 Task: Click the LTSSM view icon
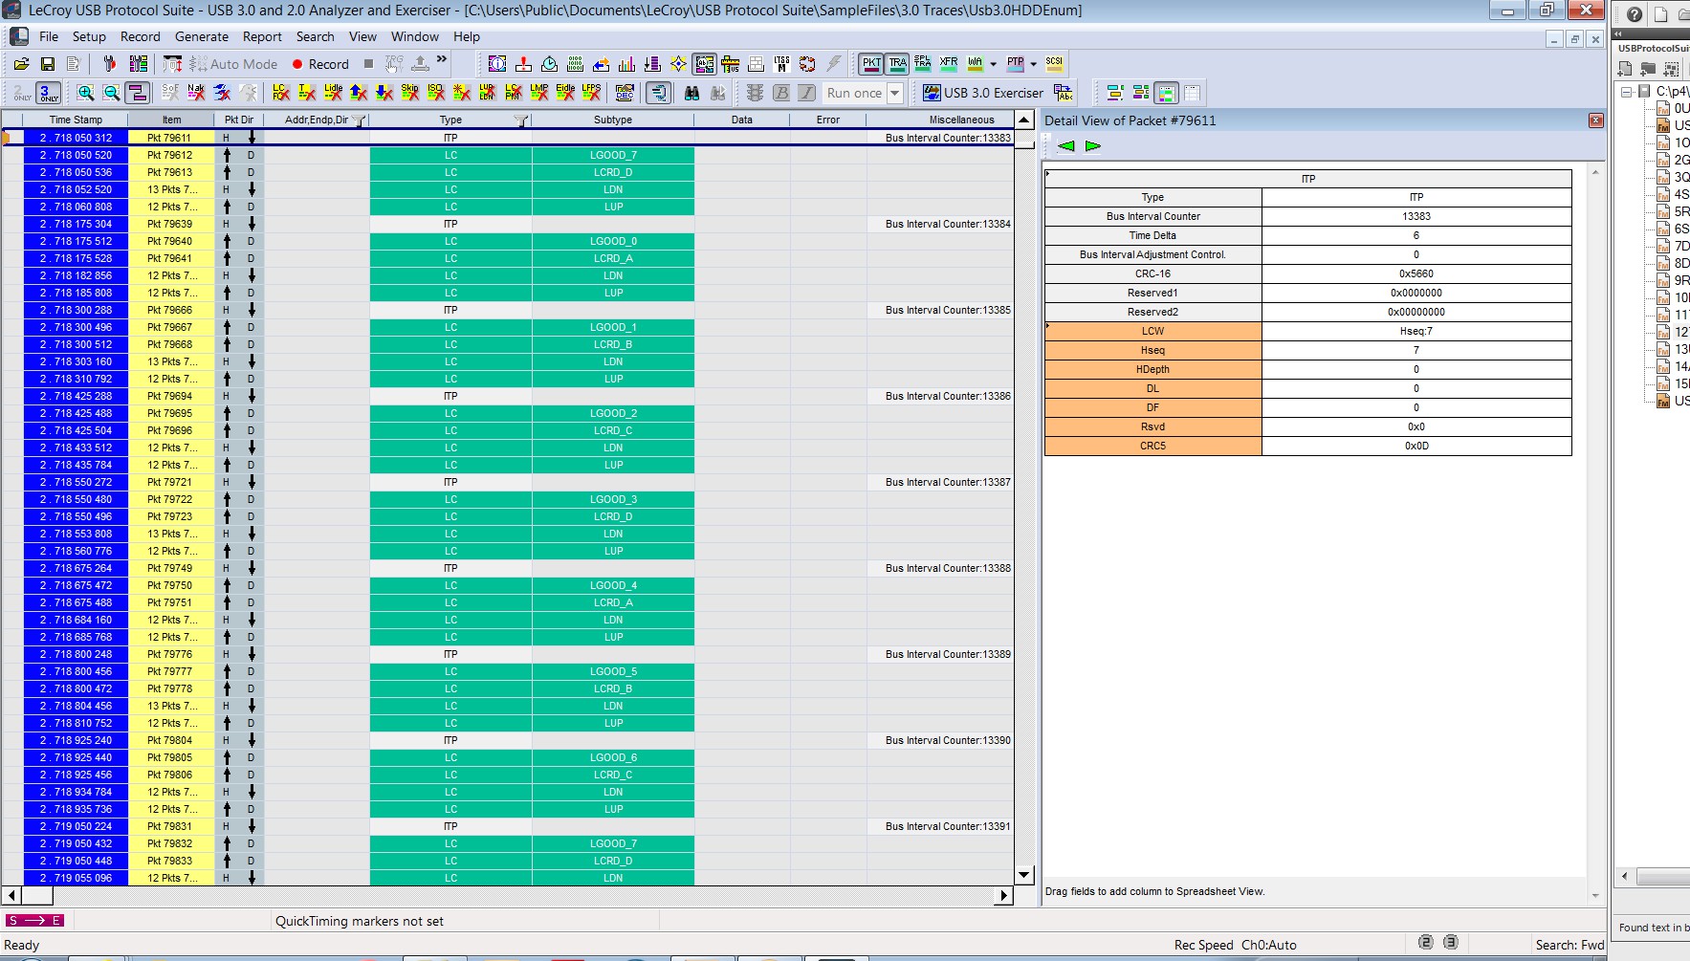(x=781, y=64)
